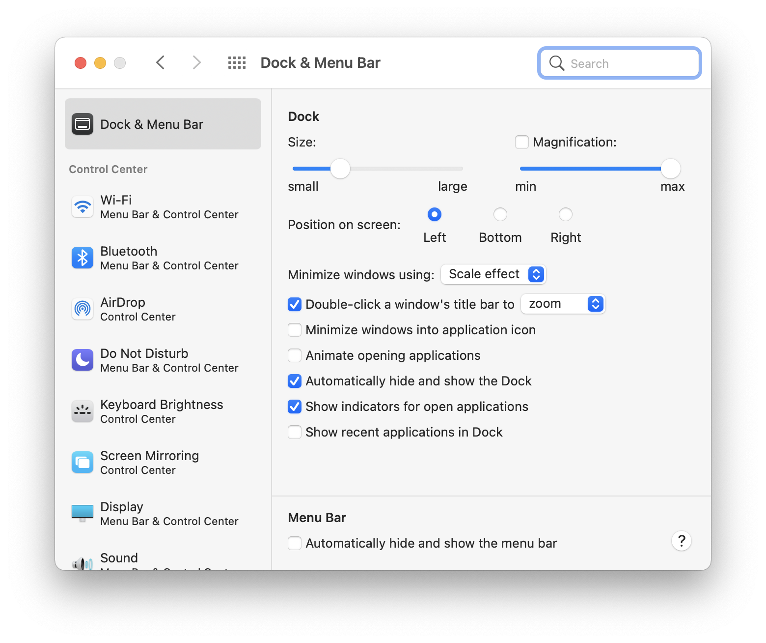Viewport: 766px width, 643px height.
Task: Click the help question mark button
Action: pos(681,541)
